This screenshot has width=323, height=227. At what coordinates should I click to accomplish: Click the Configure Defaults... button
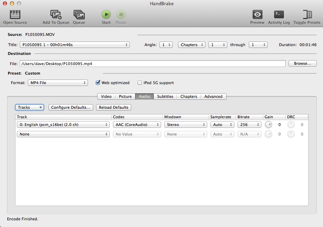click(71, 107)
